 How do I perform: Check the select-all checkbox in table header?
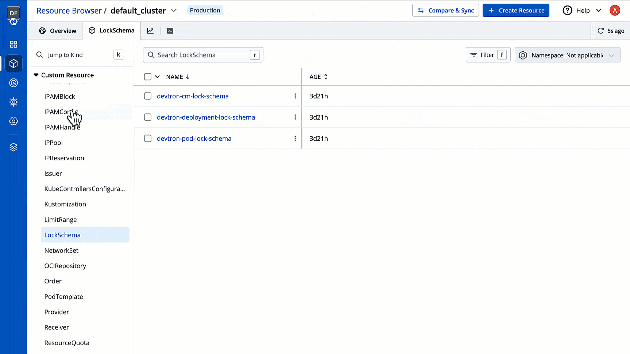click(148, 77)
